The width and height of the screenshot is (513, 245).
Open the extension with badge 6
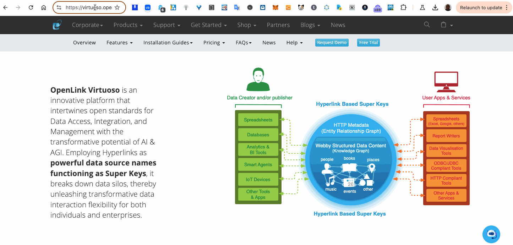161,8
